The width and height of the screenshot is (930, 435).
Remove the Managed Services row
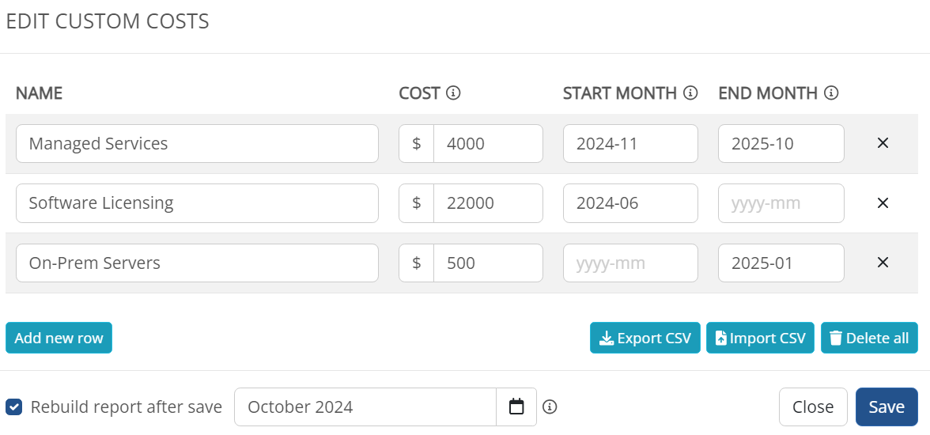(x=883, y=143)
